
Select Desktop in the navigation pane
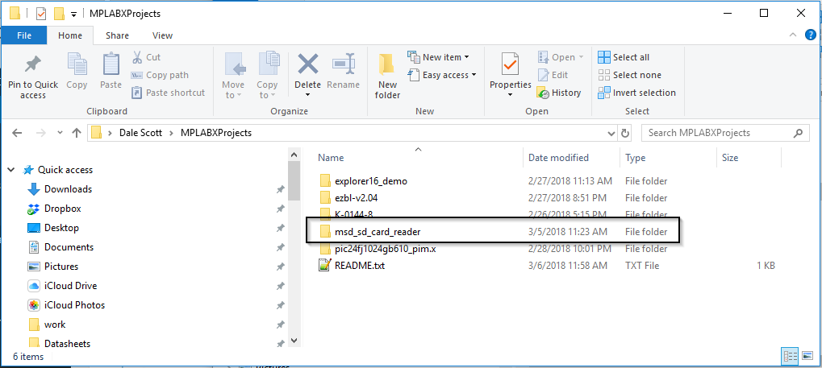pos(61,228)
